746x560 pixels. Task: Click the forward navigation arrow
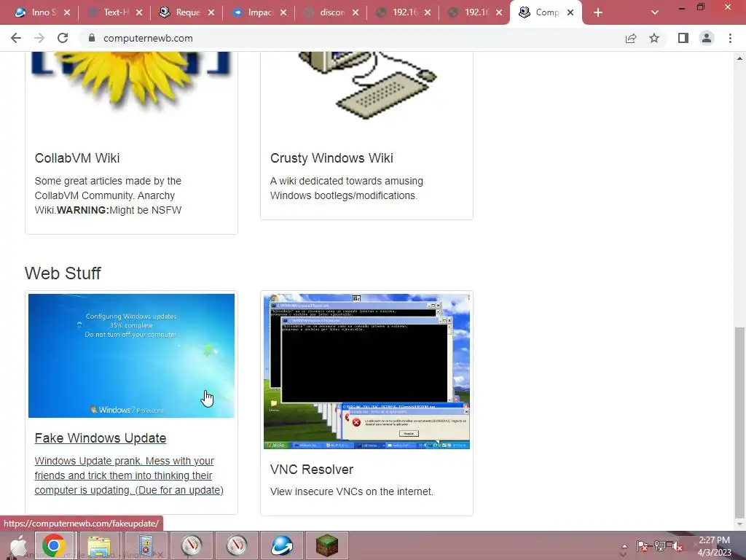(39, 38)
